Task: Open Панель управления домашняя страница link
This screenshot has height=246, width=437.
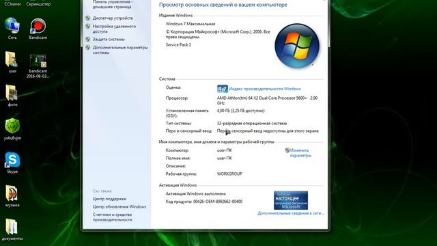Action: [112, 4]
